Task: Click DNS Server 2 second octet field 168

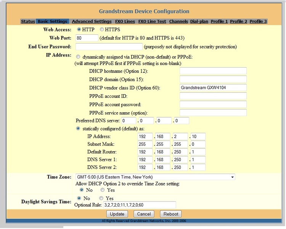Action: coord(163,167)
